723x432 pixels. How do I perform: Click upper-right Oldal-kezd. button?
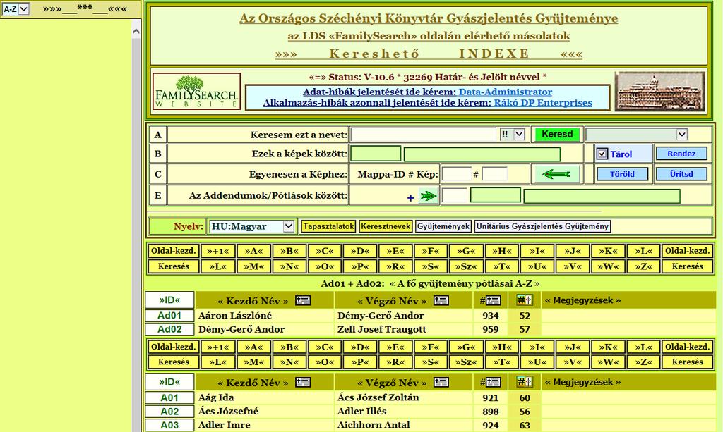click(x=687, y=251)
